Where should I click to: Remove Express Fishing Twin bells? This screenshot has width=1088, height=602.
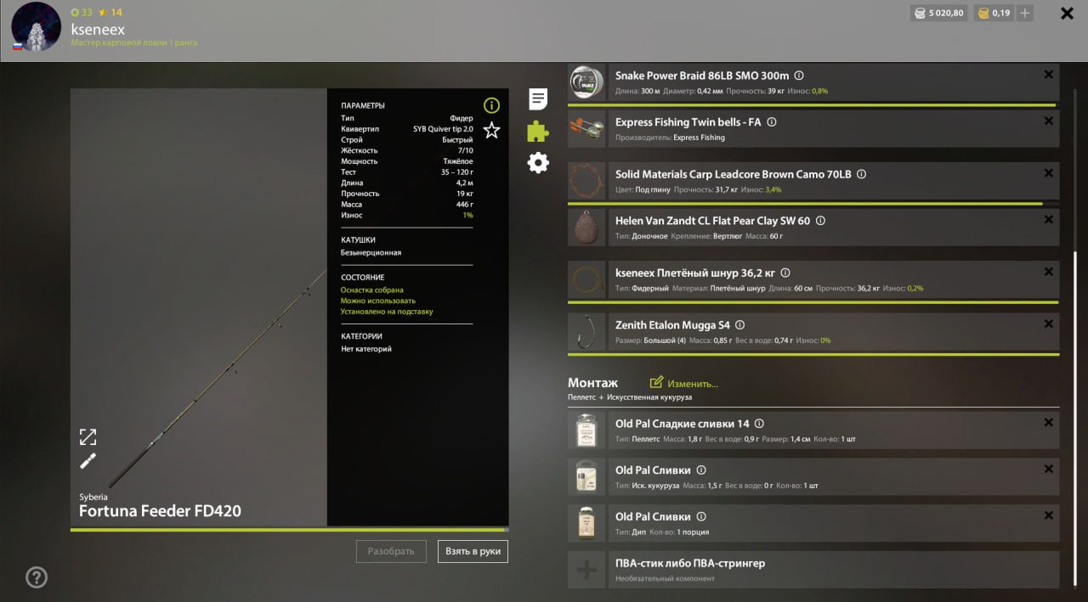pyautogui.click(x=1048, y=121)
